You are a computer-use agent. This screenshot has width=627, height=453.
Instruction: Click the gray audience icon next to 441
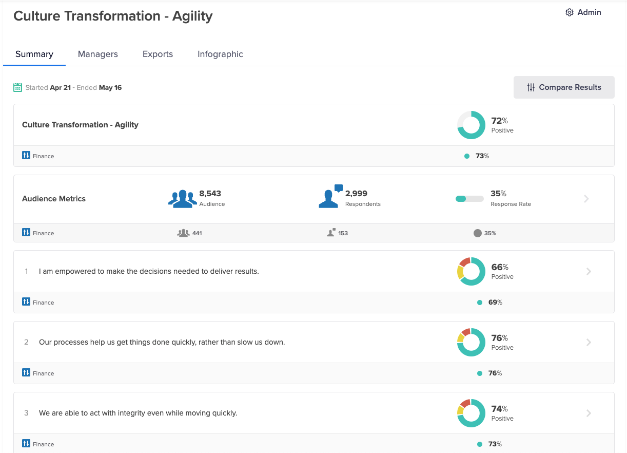[x=183, y=233]
